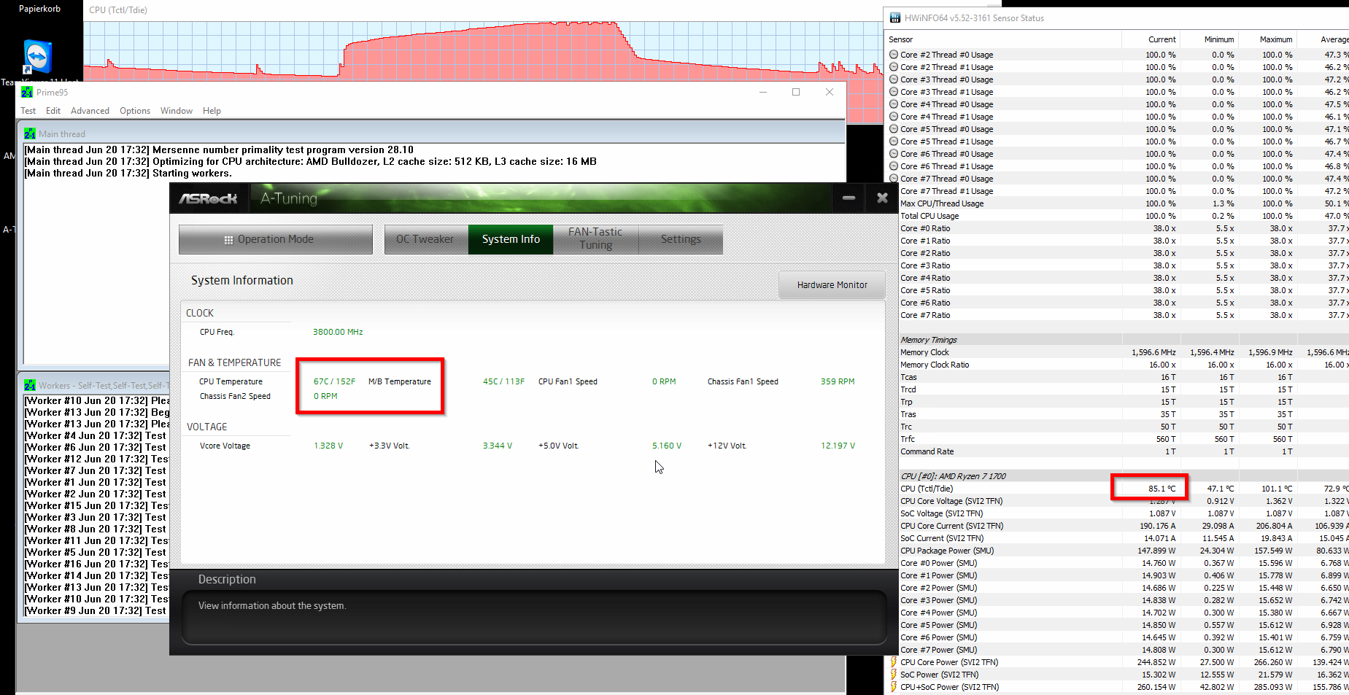The image size is (1349, 695).
Task: Click the Worker #9 log line in Workers window
Action: point(96,611)
